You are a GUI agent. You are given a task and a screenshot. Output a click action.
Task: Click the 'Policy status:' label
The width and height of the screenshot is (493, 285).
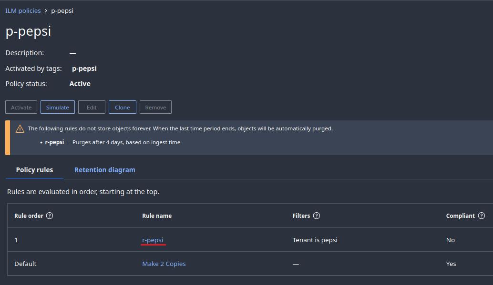26,84
